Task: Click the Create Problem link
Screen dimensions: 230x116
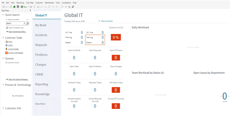Action: pyautogui.click(x=13, y=49)
